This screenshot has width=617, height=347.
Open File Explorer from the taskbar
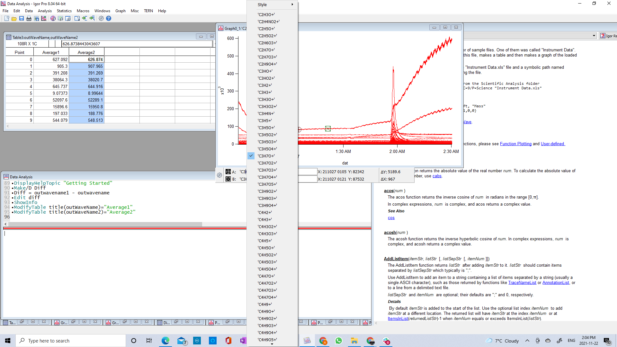(x=354, y=341)
